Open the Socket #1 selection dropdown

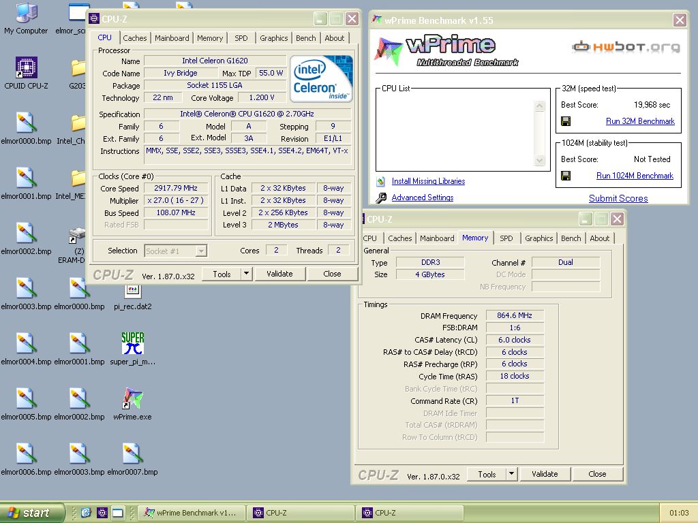pyautogui.click(x=201, y=251)
